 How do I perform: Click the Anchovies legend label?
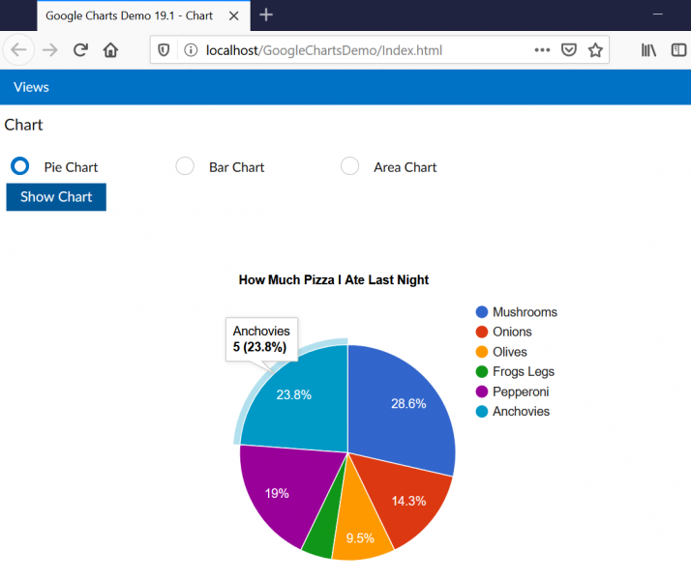522,412
